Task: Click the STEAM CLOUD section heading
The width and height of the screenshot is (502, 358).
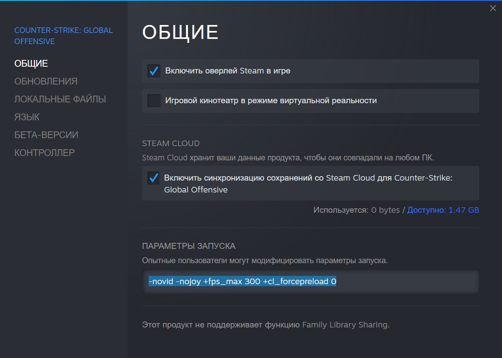Action: click(171, 143)
